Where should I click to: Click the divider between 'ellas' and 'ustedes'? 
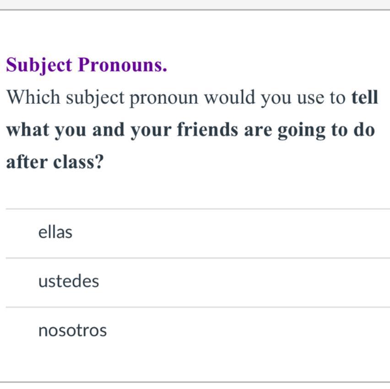pyautogui.click(x=198, y=258)
